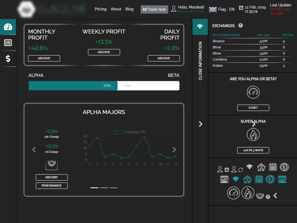Open the About page

[116, 9]
